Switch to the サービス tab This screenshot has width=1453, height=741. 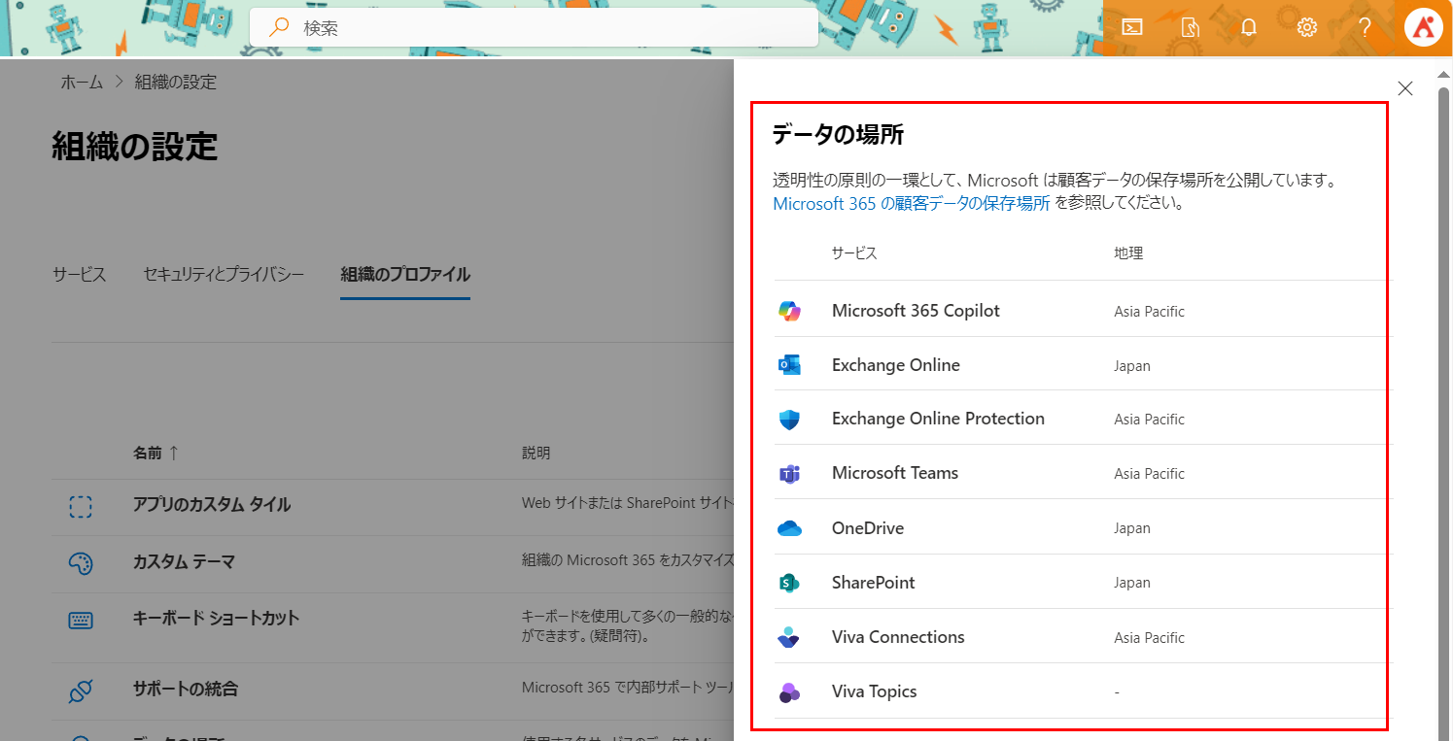coord(79,275)
